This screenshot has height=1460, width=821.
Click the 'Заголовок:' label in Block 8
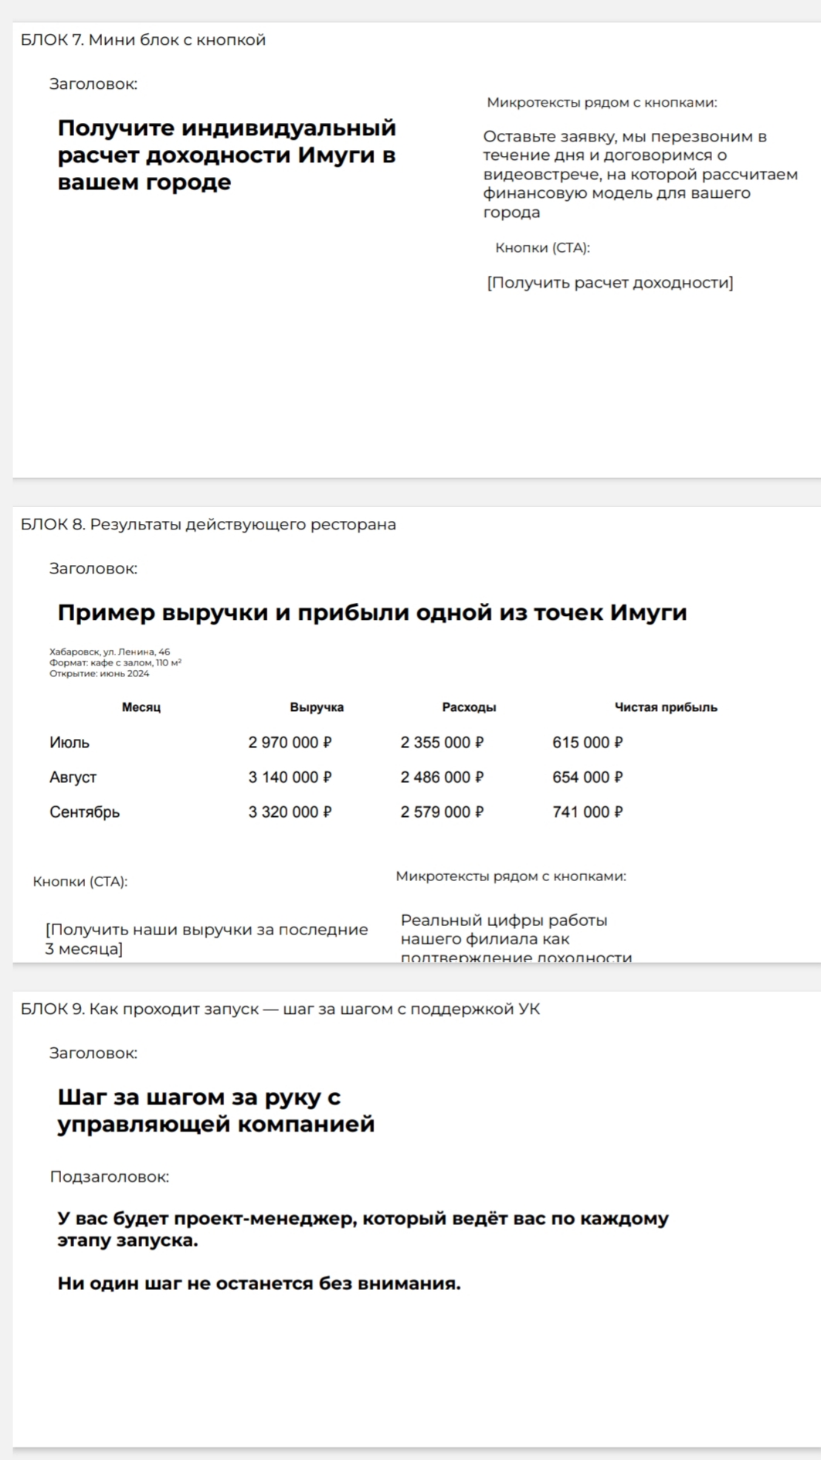tap(93, 569)
